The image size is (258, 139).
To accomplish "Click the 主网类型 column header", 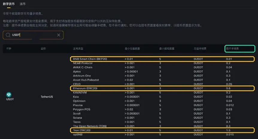I will tap(78, 48).
